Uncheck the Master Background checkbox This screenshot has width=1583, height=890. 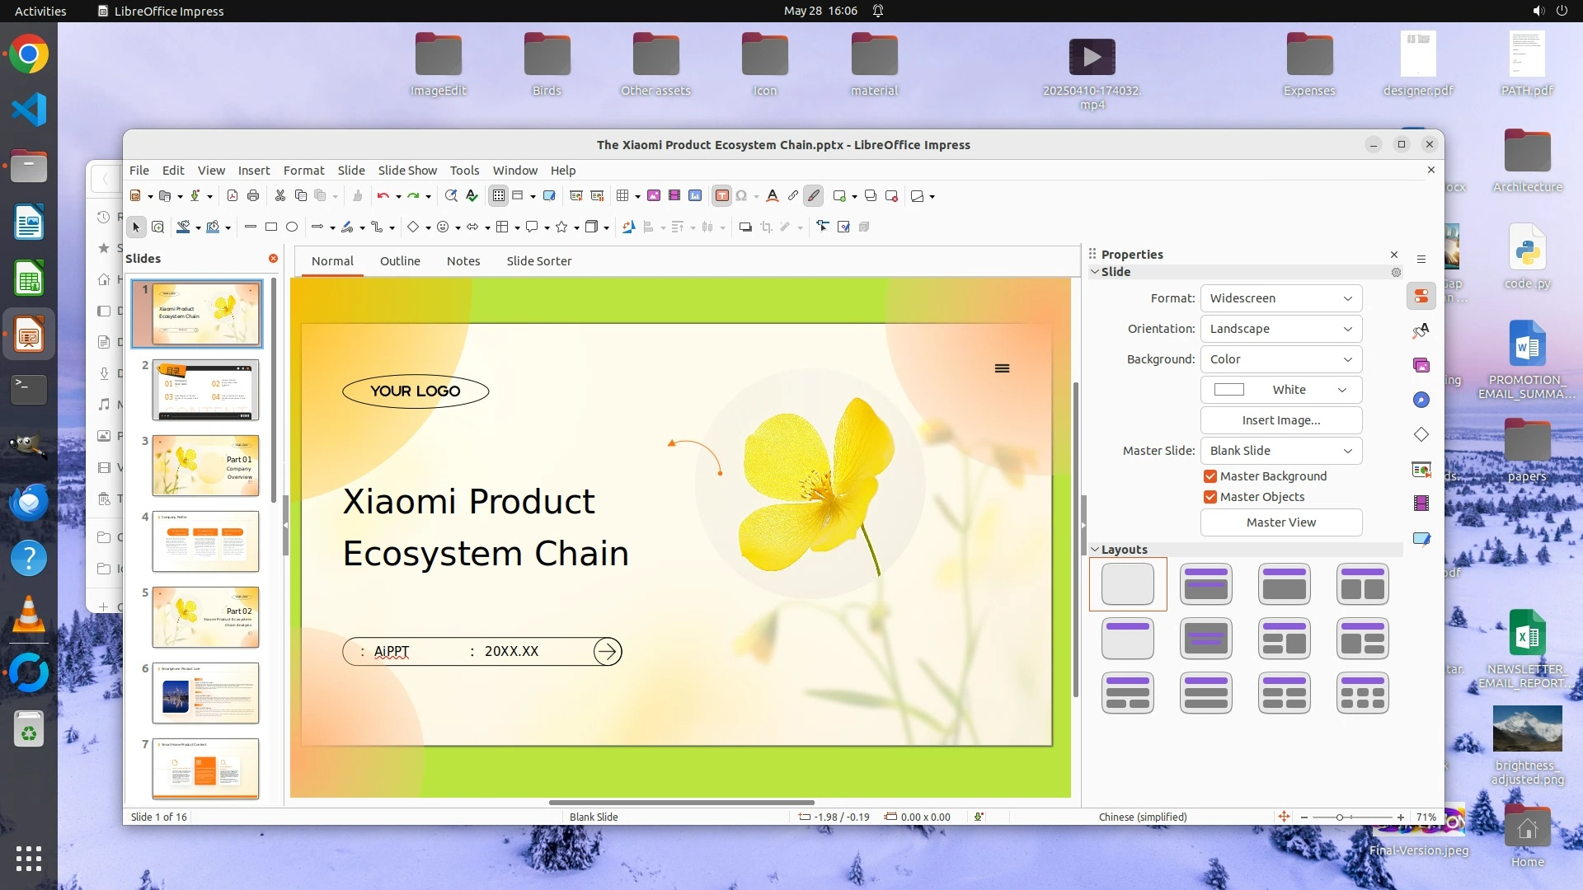[x=1210, y=476]
